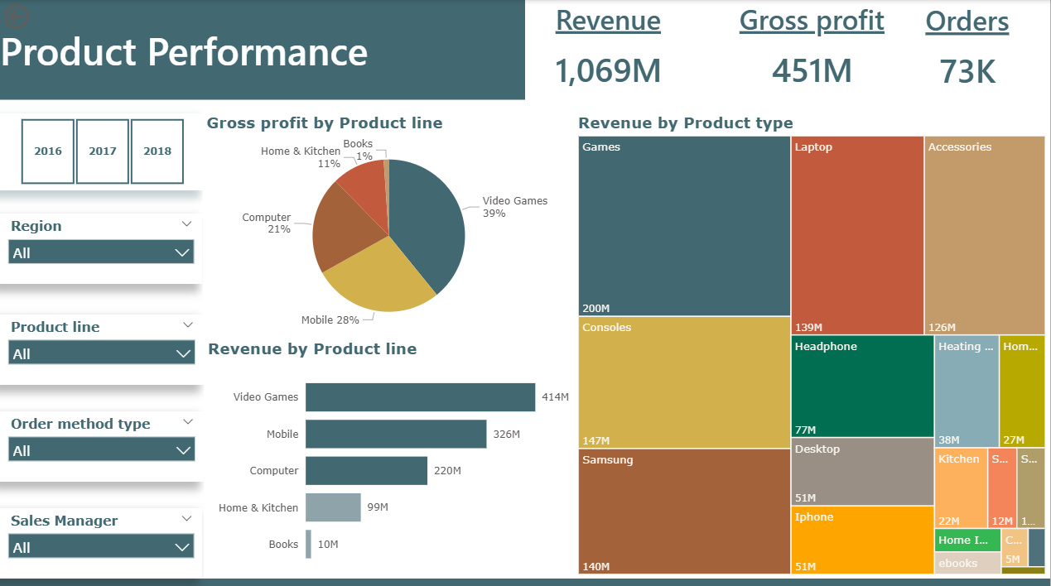
Task: Select the 2018 year button
Action: [157, 151]
